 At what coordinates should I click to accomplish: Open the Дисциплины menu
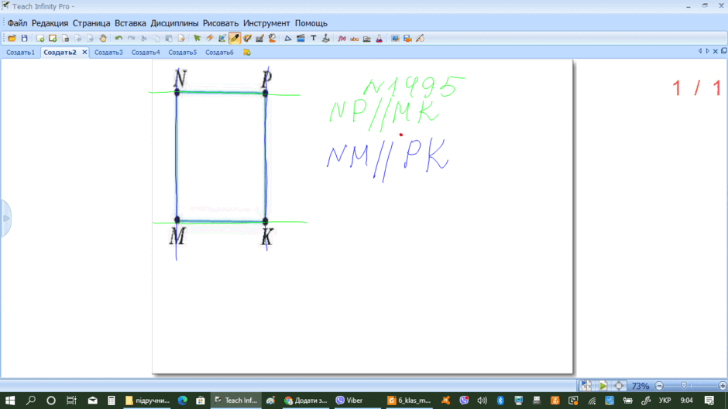point(174,23)
